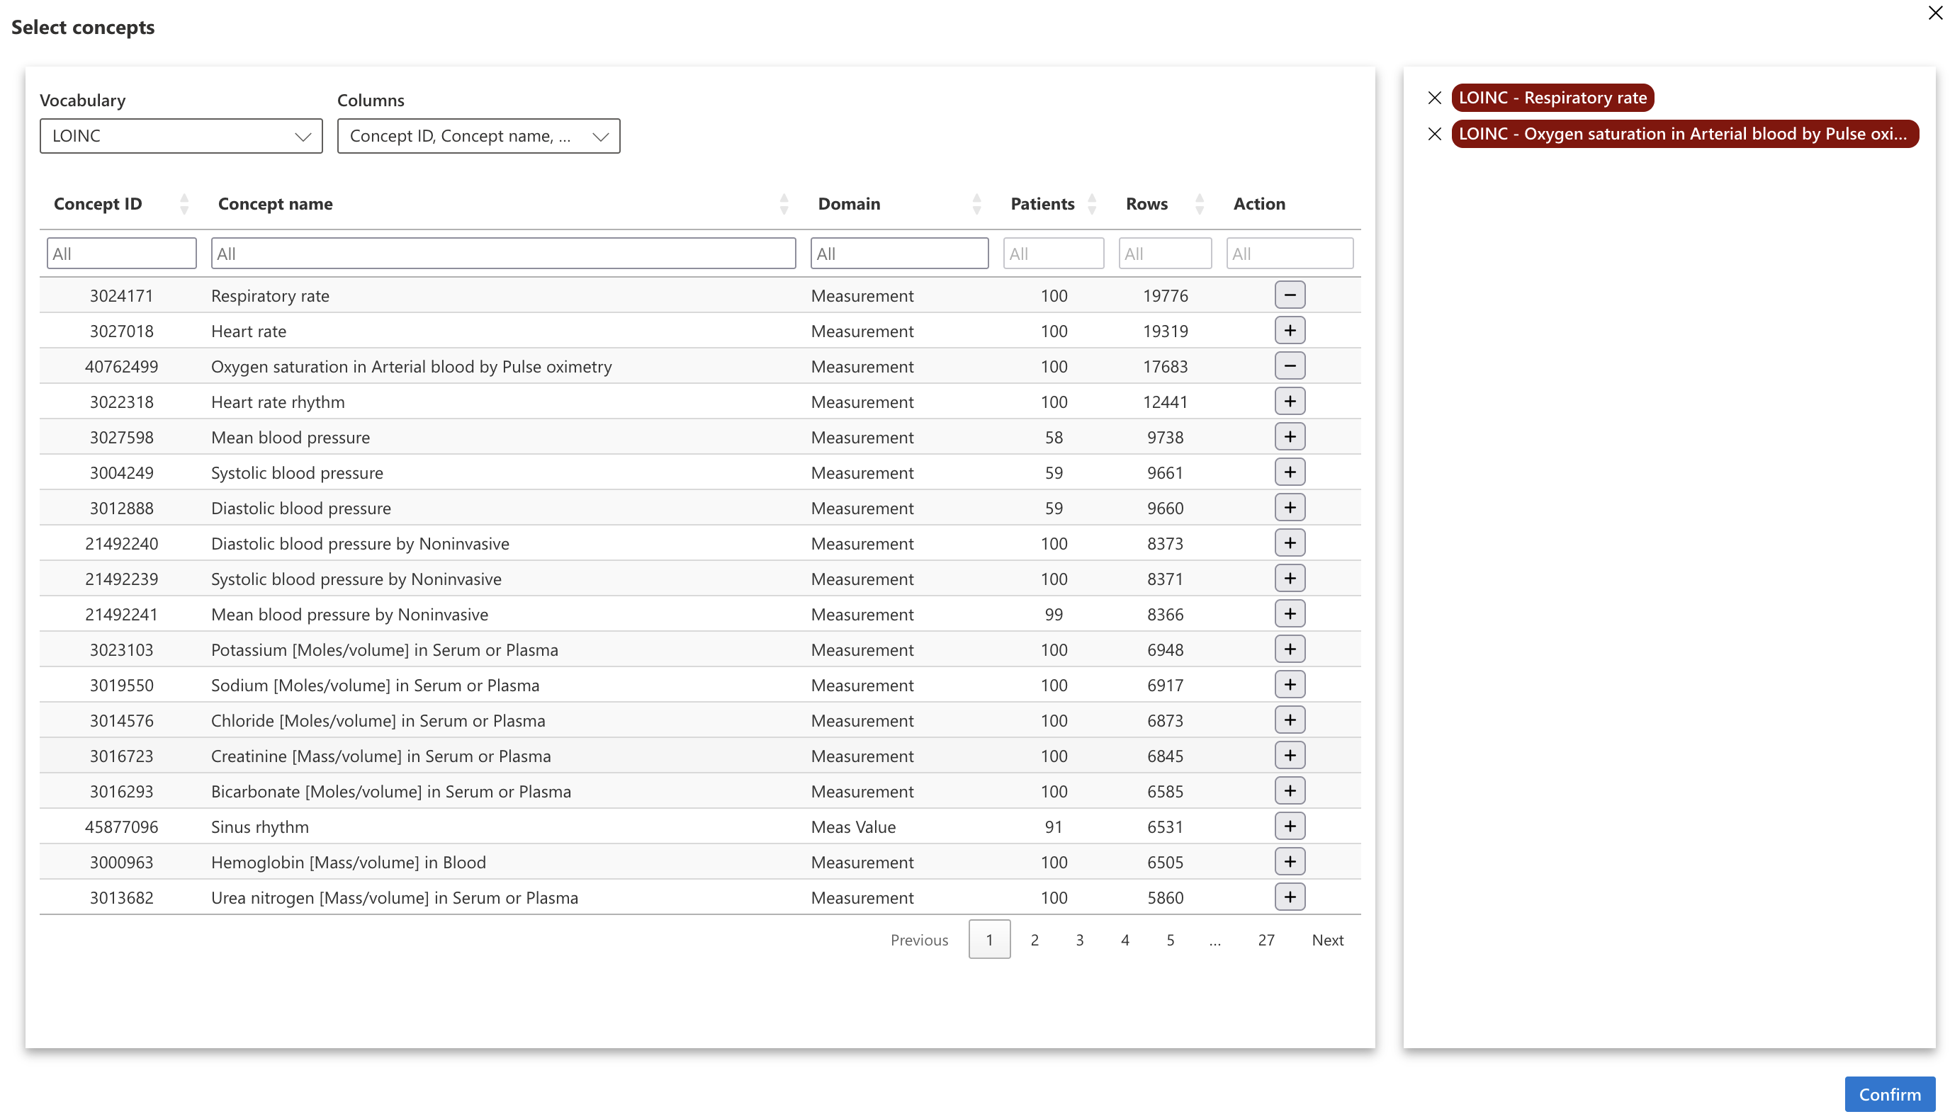Add Sodium in Serum or Plasma
This screenshot has width=1950, height=1119.
(1290, 684)
